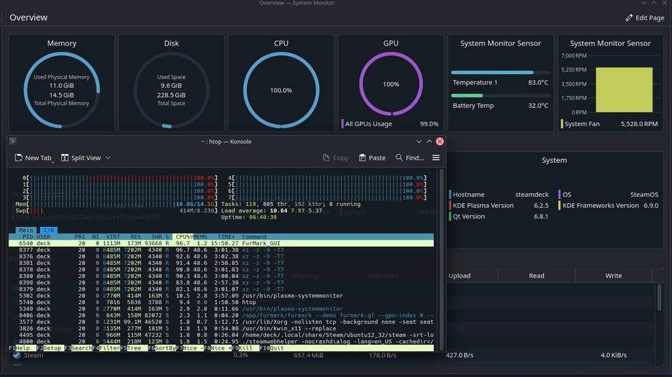Click the Split View icon
672x377 pixels.
pyautogui.click(x=65, y=158)
